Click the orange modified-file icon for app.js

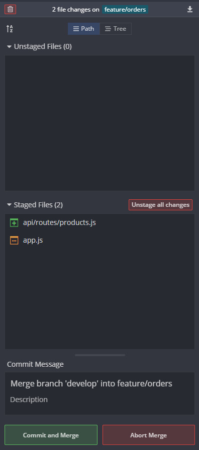pos(14,240)
